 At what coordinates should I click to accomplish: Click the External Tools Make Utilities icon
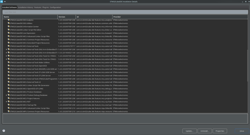(9, 62)
